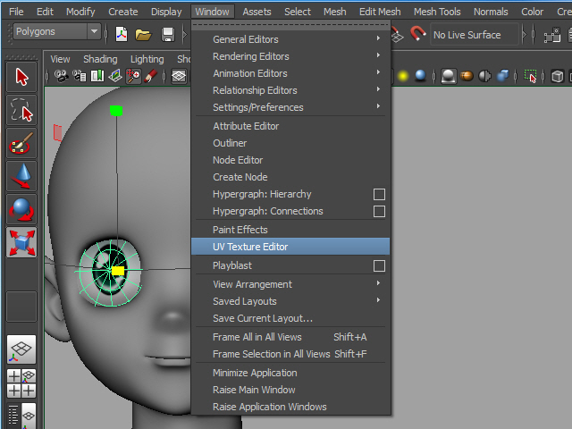Choose Frame All in All Views

click(x=290, y=337)
